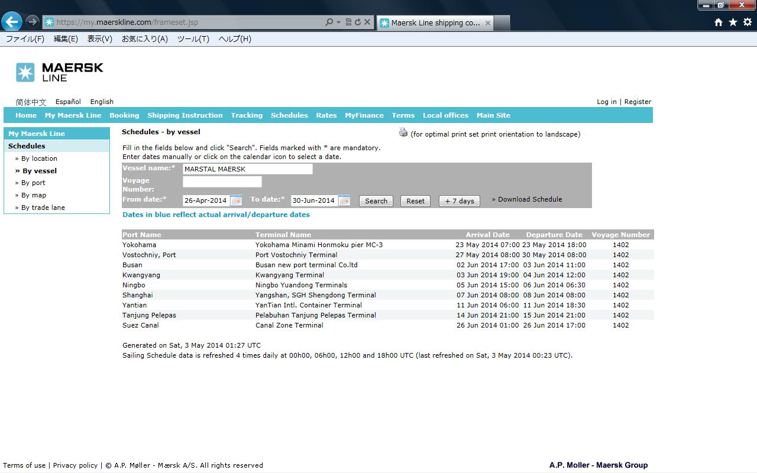757x473 pixels.
Task: Click the To date input field
Action: (x=315, y=200)
